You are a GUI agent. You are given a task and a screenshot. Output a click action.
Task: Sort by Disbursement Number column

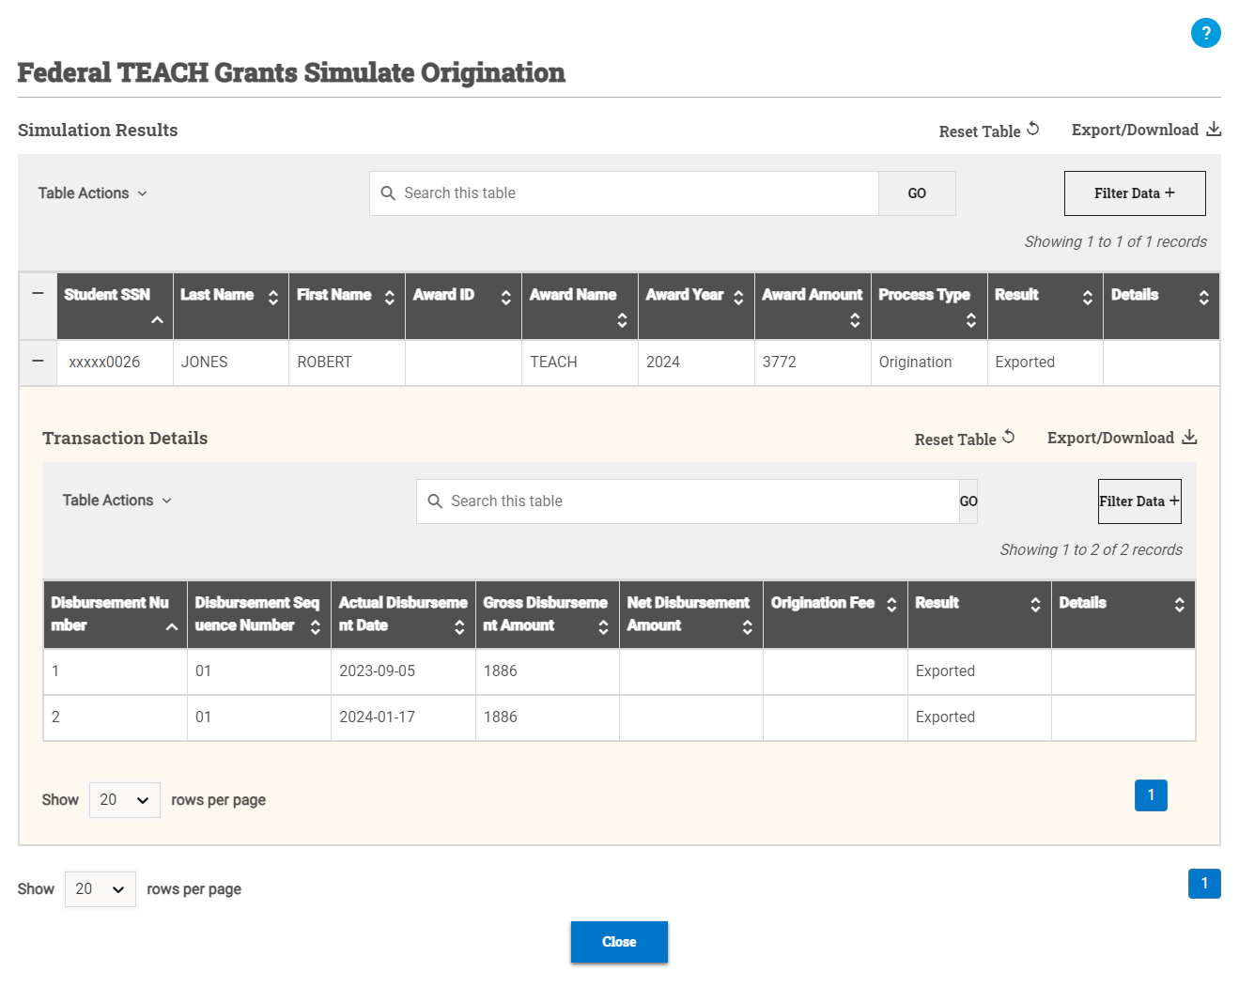tap(172, 627)
